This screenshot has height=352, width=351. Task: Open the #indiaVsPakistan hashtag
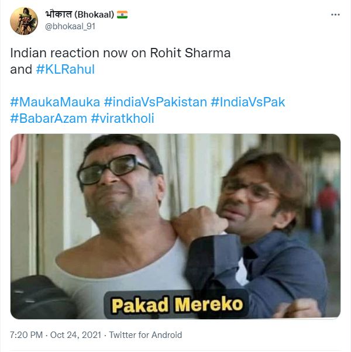click(156, 102)
